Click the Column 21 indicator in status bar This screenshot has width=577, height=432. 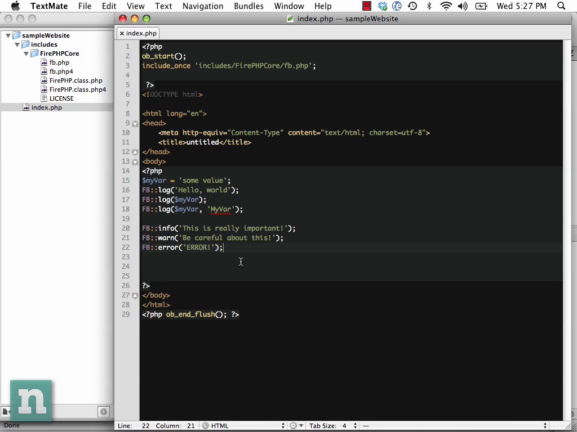(x=175, y=426)
